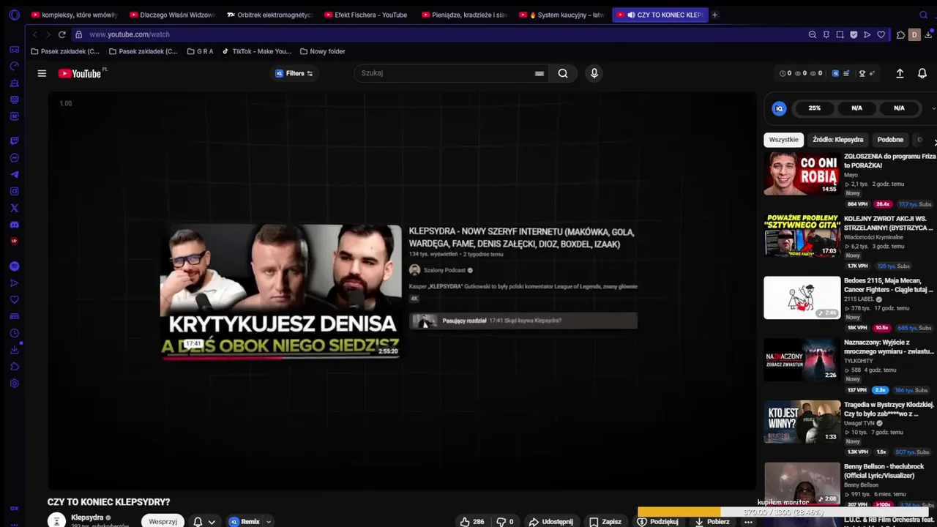The width and height of the screenshot is (937, 527).
Task: Switch to 'System kaucyjny' tab
Action: [562, 15]
